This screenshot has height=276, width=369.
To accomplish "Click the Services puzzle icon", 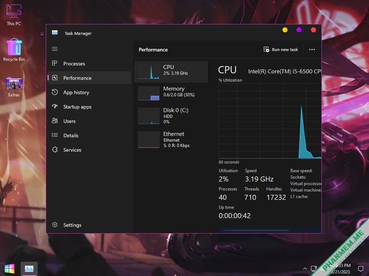I will pyautogui.click(x=55, y=149).
